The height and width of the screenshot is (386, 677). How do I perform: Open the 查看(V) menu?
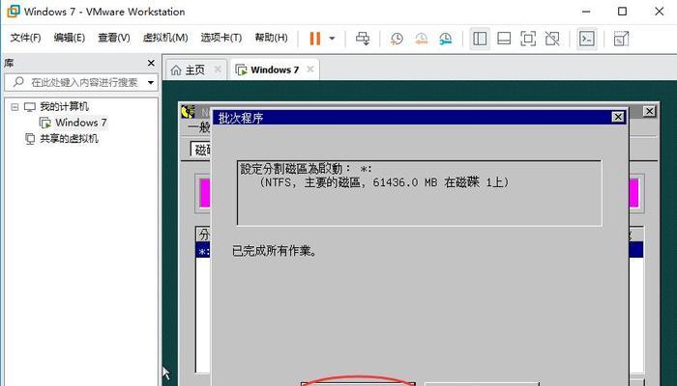pyautogui.click(x=114, y=38)
